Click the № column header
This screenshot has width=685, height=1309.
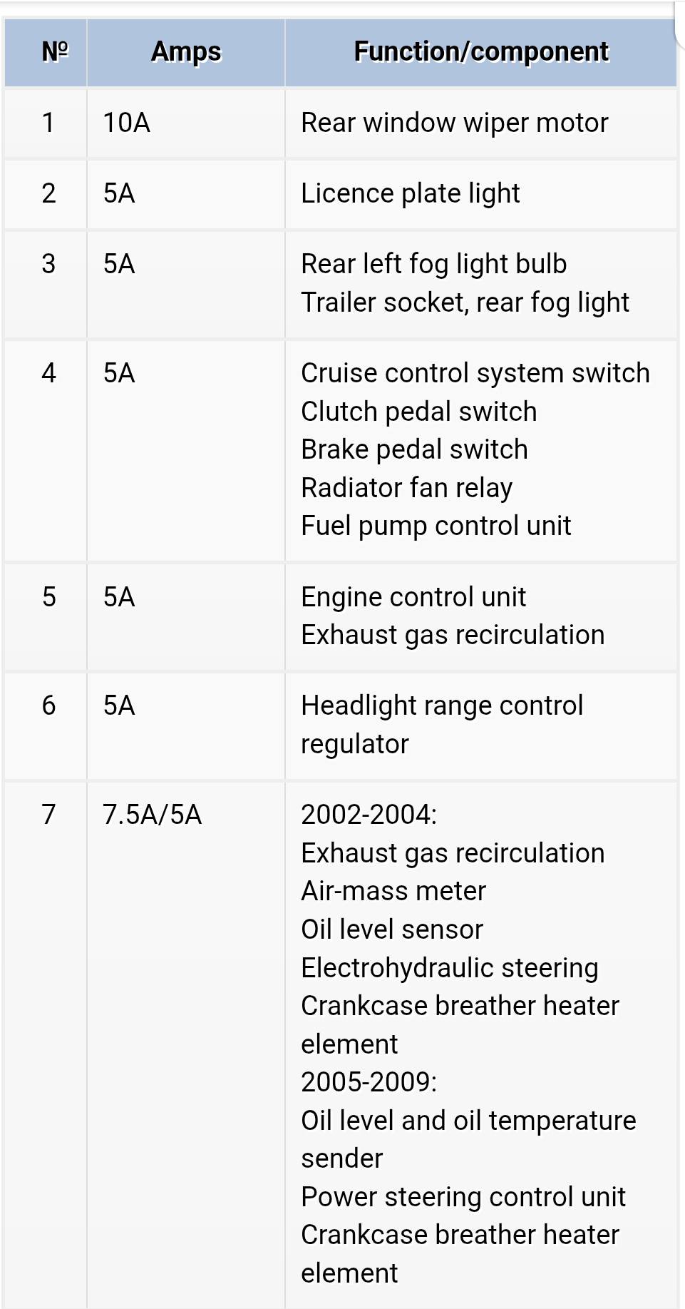point(46,52)
